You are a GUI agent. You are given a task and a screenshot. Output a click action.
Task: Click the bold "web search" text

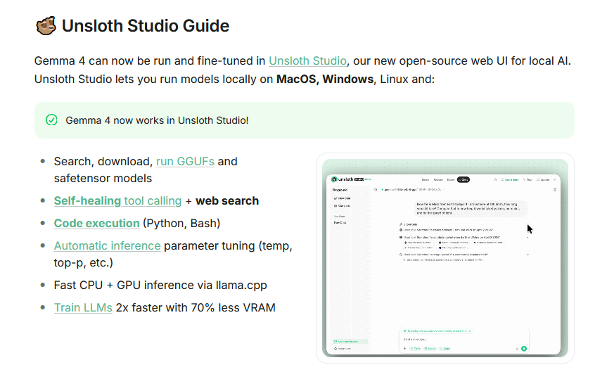point(227,201)
